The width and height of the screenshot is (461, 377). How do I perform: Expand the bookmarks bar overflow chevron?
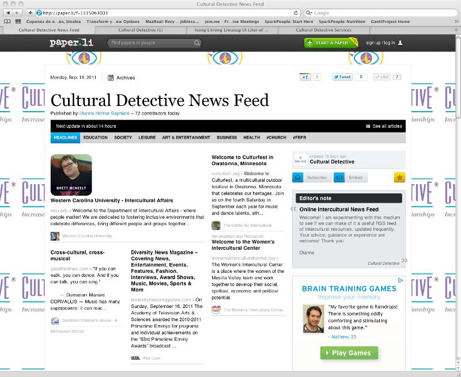[x=455, y=21]
